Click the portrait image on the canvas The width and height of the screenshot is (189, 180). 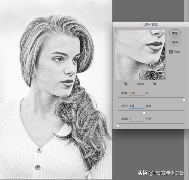pyautogui.click(x=56, y=90)
